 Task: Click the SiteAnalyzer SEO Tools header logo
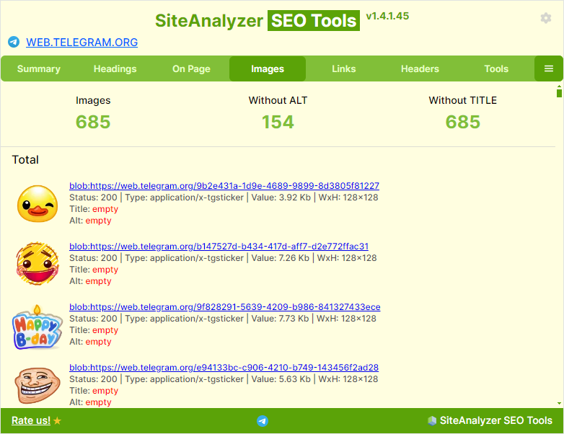pyautogui.click(x=257, y=20)
